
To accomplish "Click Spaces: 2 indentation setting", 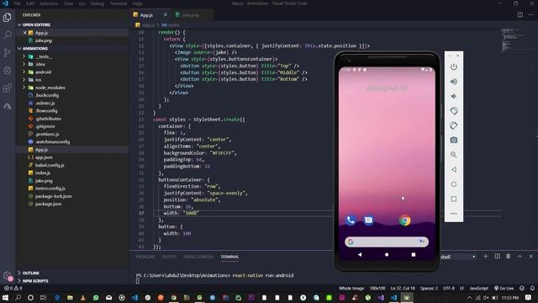I will (x=429, y=288).
